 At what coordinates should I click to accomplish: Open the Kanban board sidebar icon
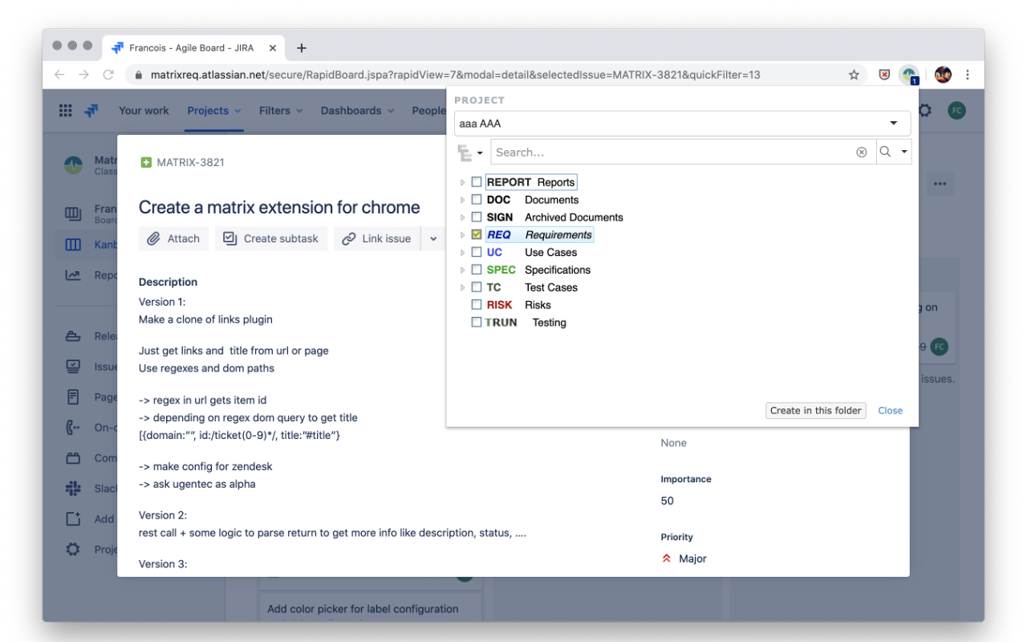73,245
